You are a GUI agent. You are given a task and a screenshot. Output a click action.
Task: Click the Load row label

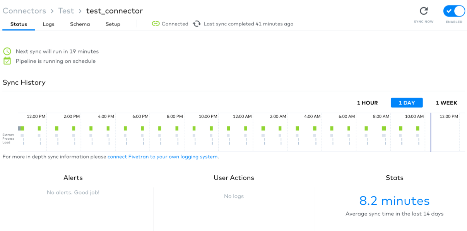point(6,142)
